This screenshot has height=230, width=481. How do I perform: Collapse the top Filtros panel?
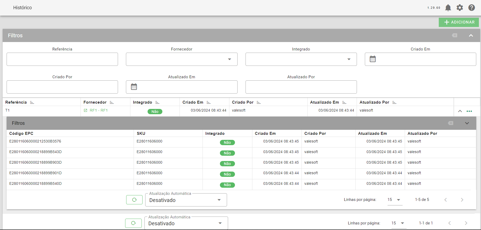pos(471,35)
